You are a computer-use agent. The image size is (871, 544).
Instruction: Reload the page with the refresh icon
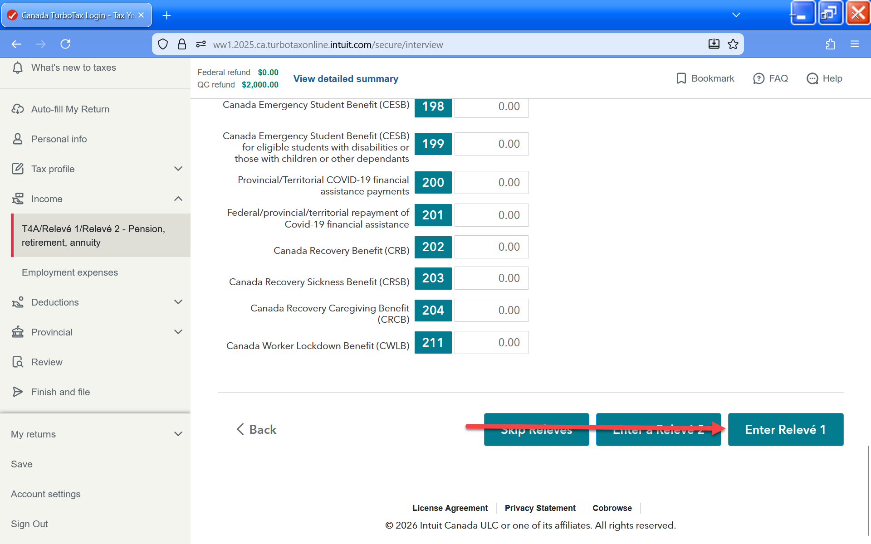pos(65,44)
